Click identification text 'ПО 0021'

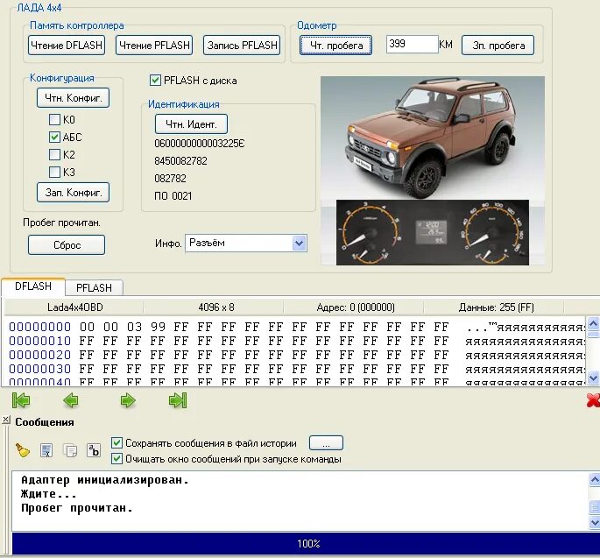[173, 196]
